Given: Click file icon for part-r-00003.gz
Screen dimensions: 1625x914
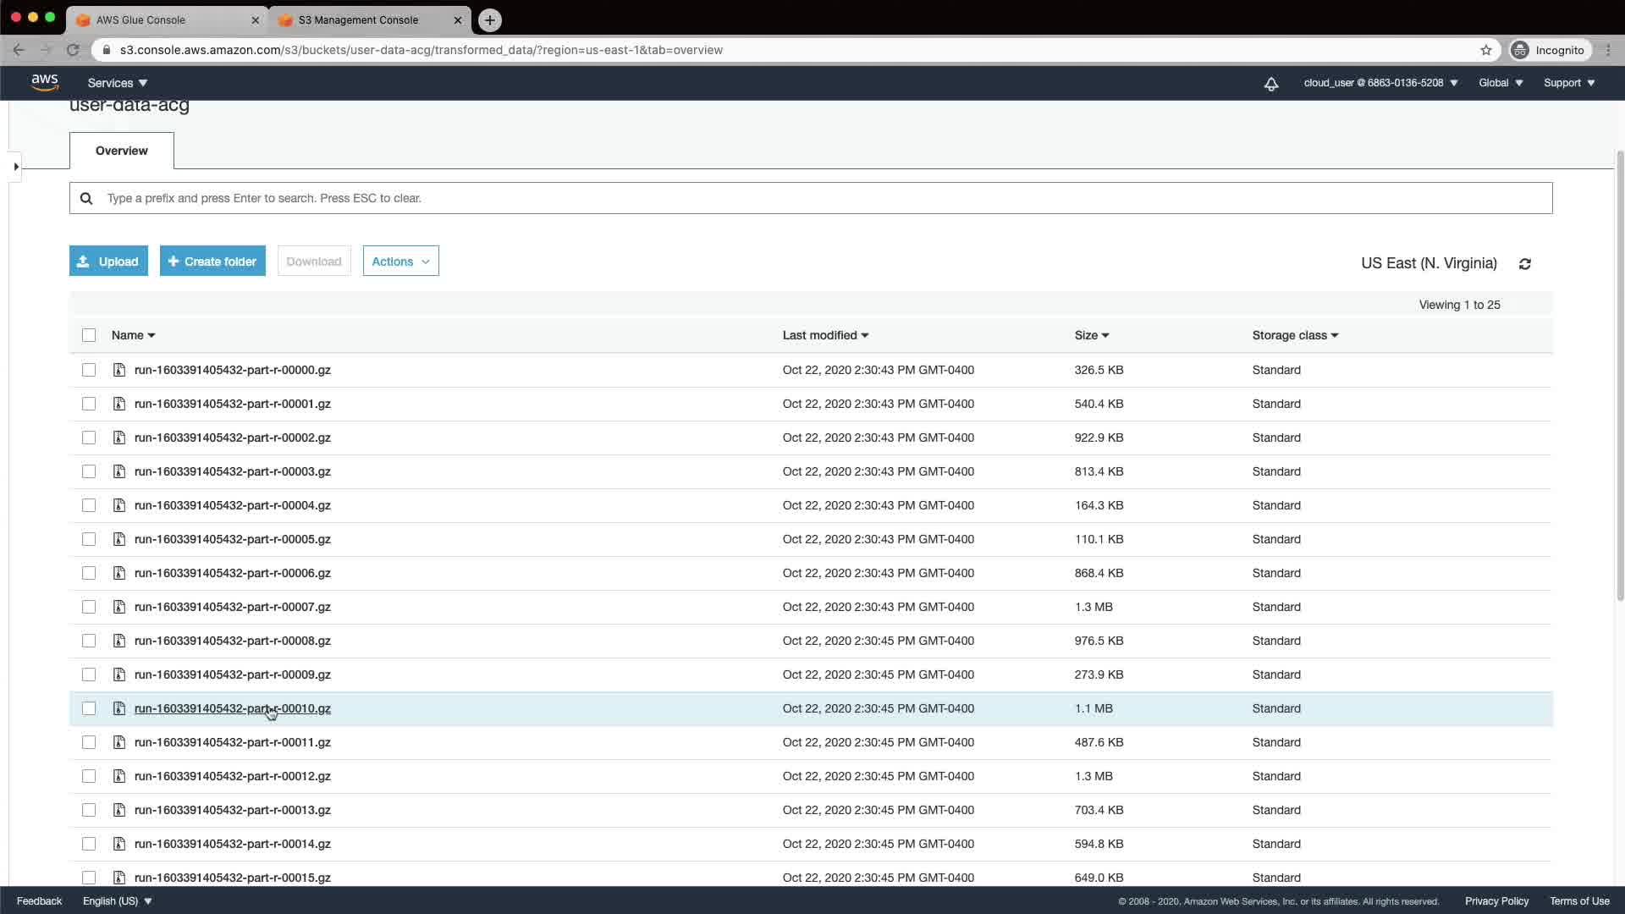Looking at the screenshot, I should [119, 471].
